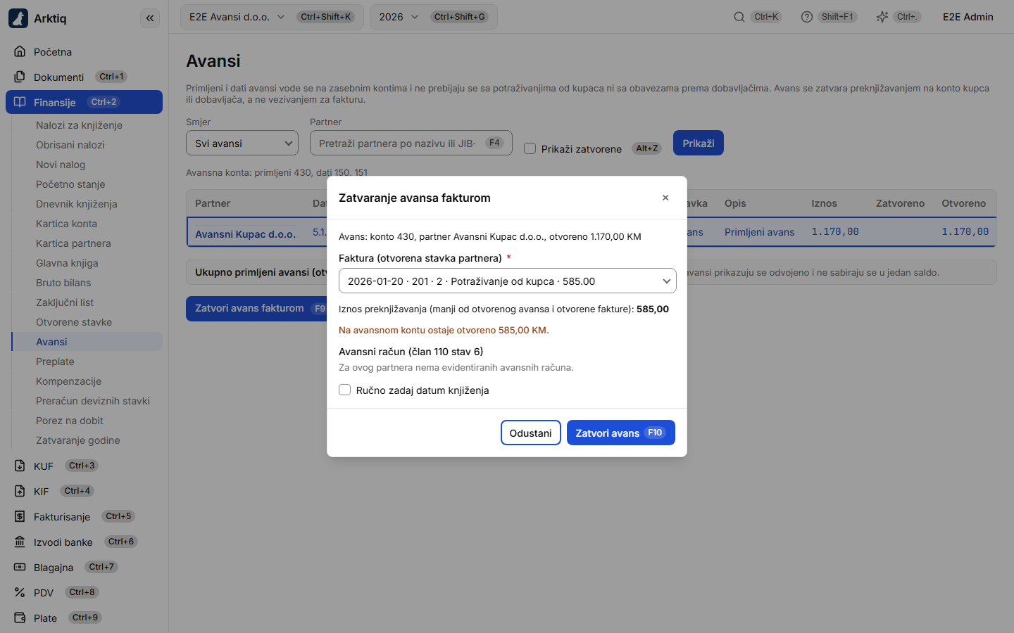Open the search magnifier icon
The image size is (1014, 633).
(739, 17)
